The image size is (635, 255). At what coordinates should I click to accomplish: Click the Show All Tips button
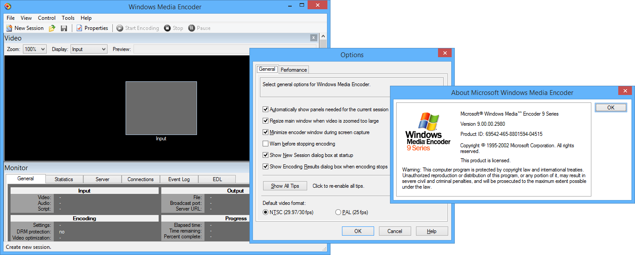pyautogui.click(x=285, y=186)
